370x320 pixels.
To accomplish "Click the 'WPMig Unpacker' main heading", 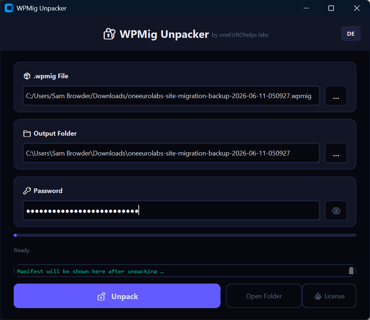I will coord(164,34).
